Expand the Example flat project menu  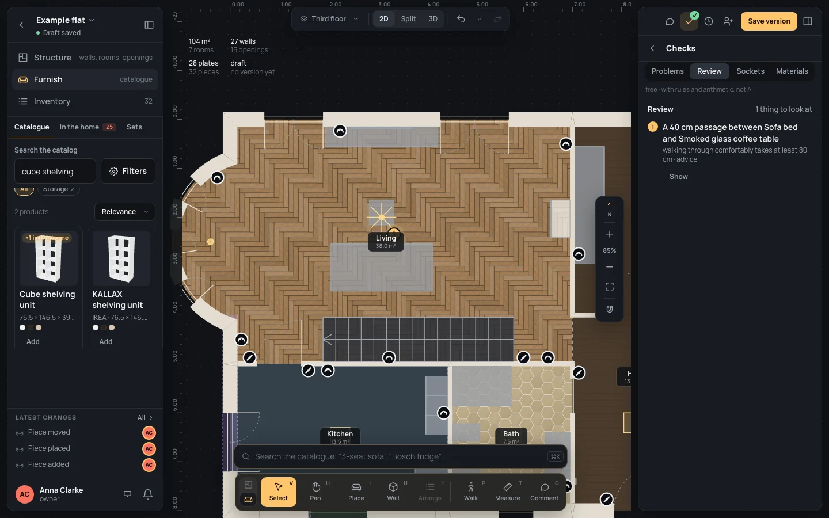65,20
